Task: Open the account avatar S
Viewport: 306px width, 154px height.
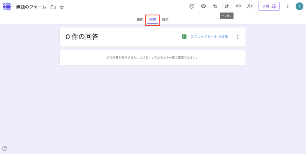Action: pos(299,6)
